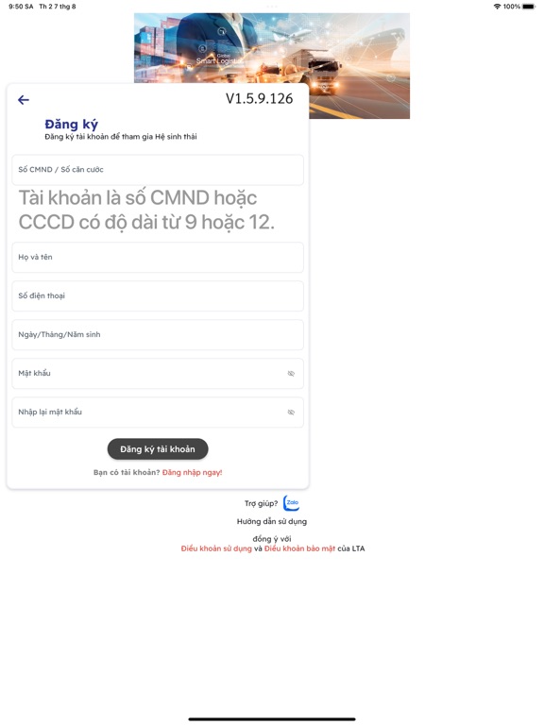Tap the Số điện thoại field
The image size is (544, 725).
[158, 295]
